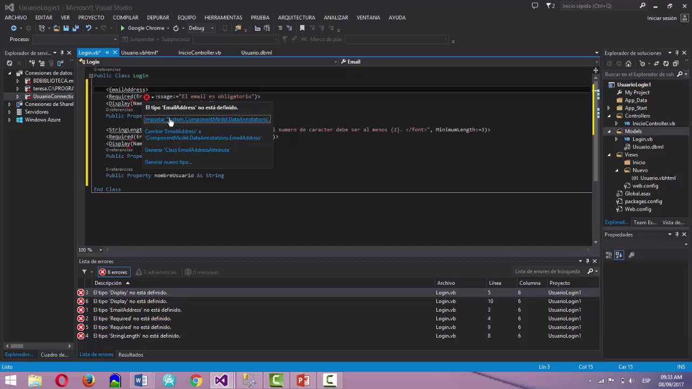
Task: Open the COMPILAR menu
Action: (125, 17)
